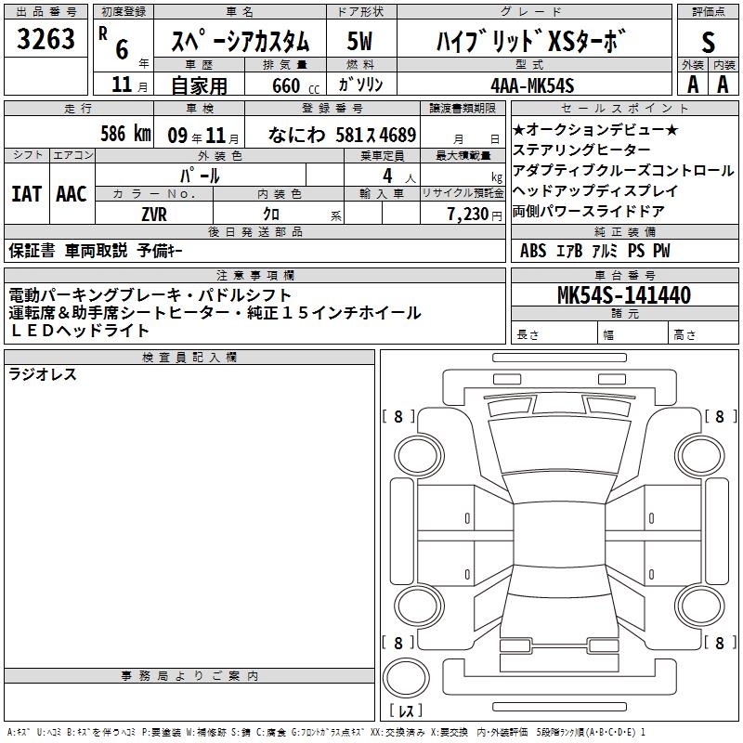The height and width of the screenshot is (743, 743).
Task: Select the vehicle history value "自家用"
Action: coord(199,85)
